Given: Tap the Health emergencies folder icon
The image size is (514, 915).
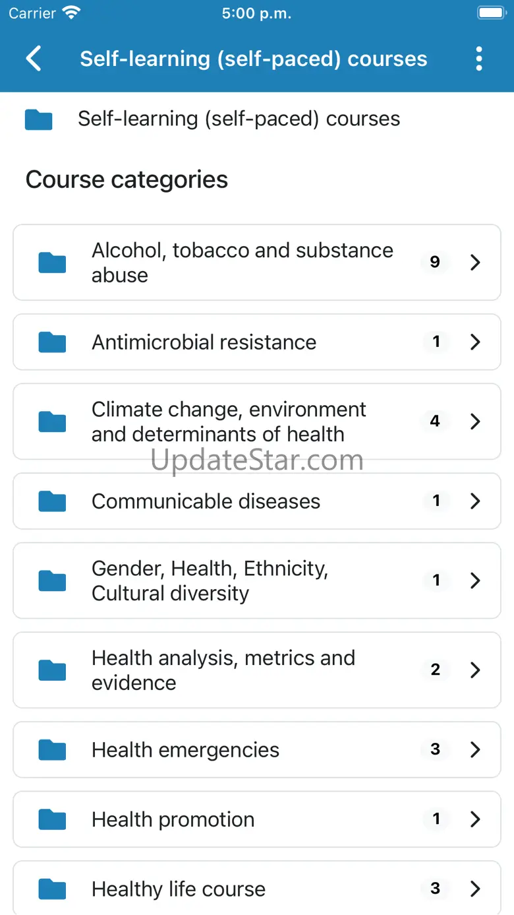Looking at the screenshot, I should click(x=52, y=749).
